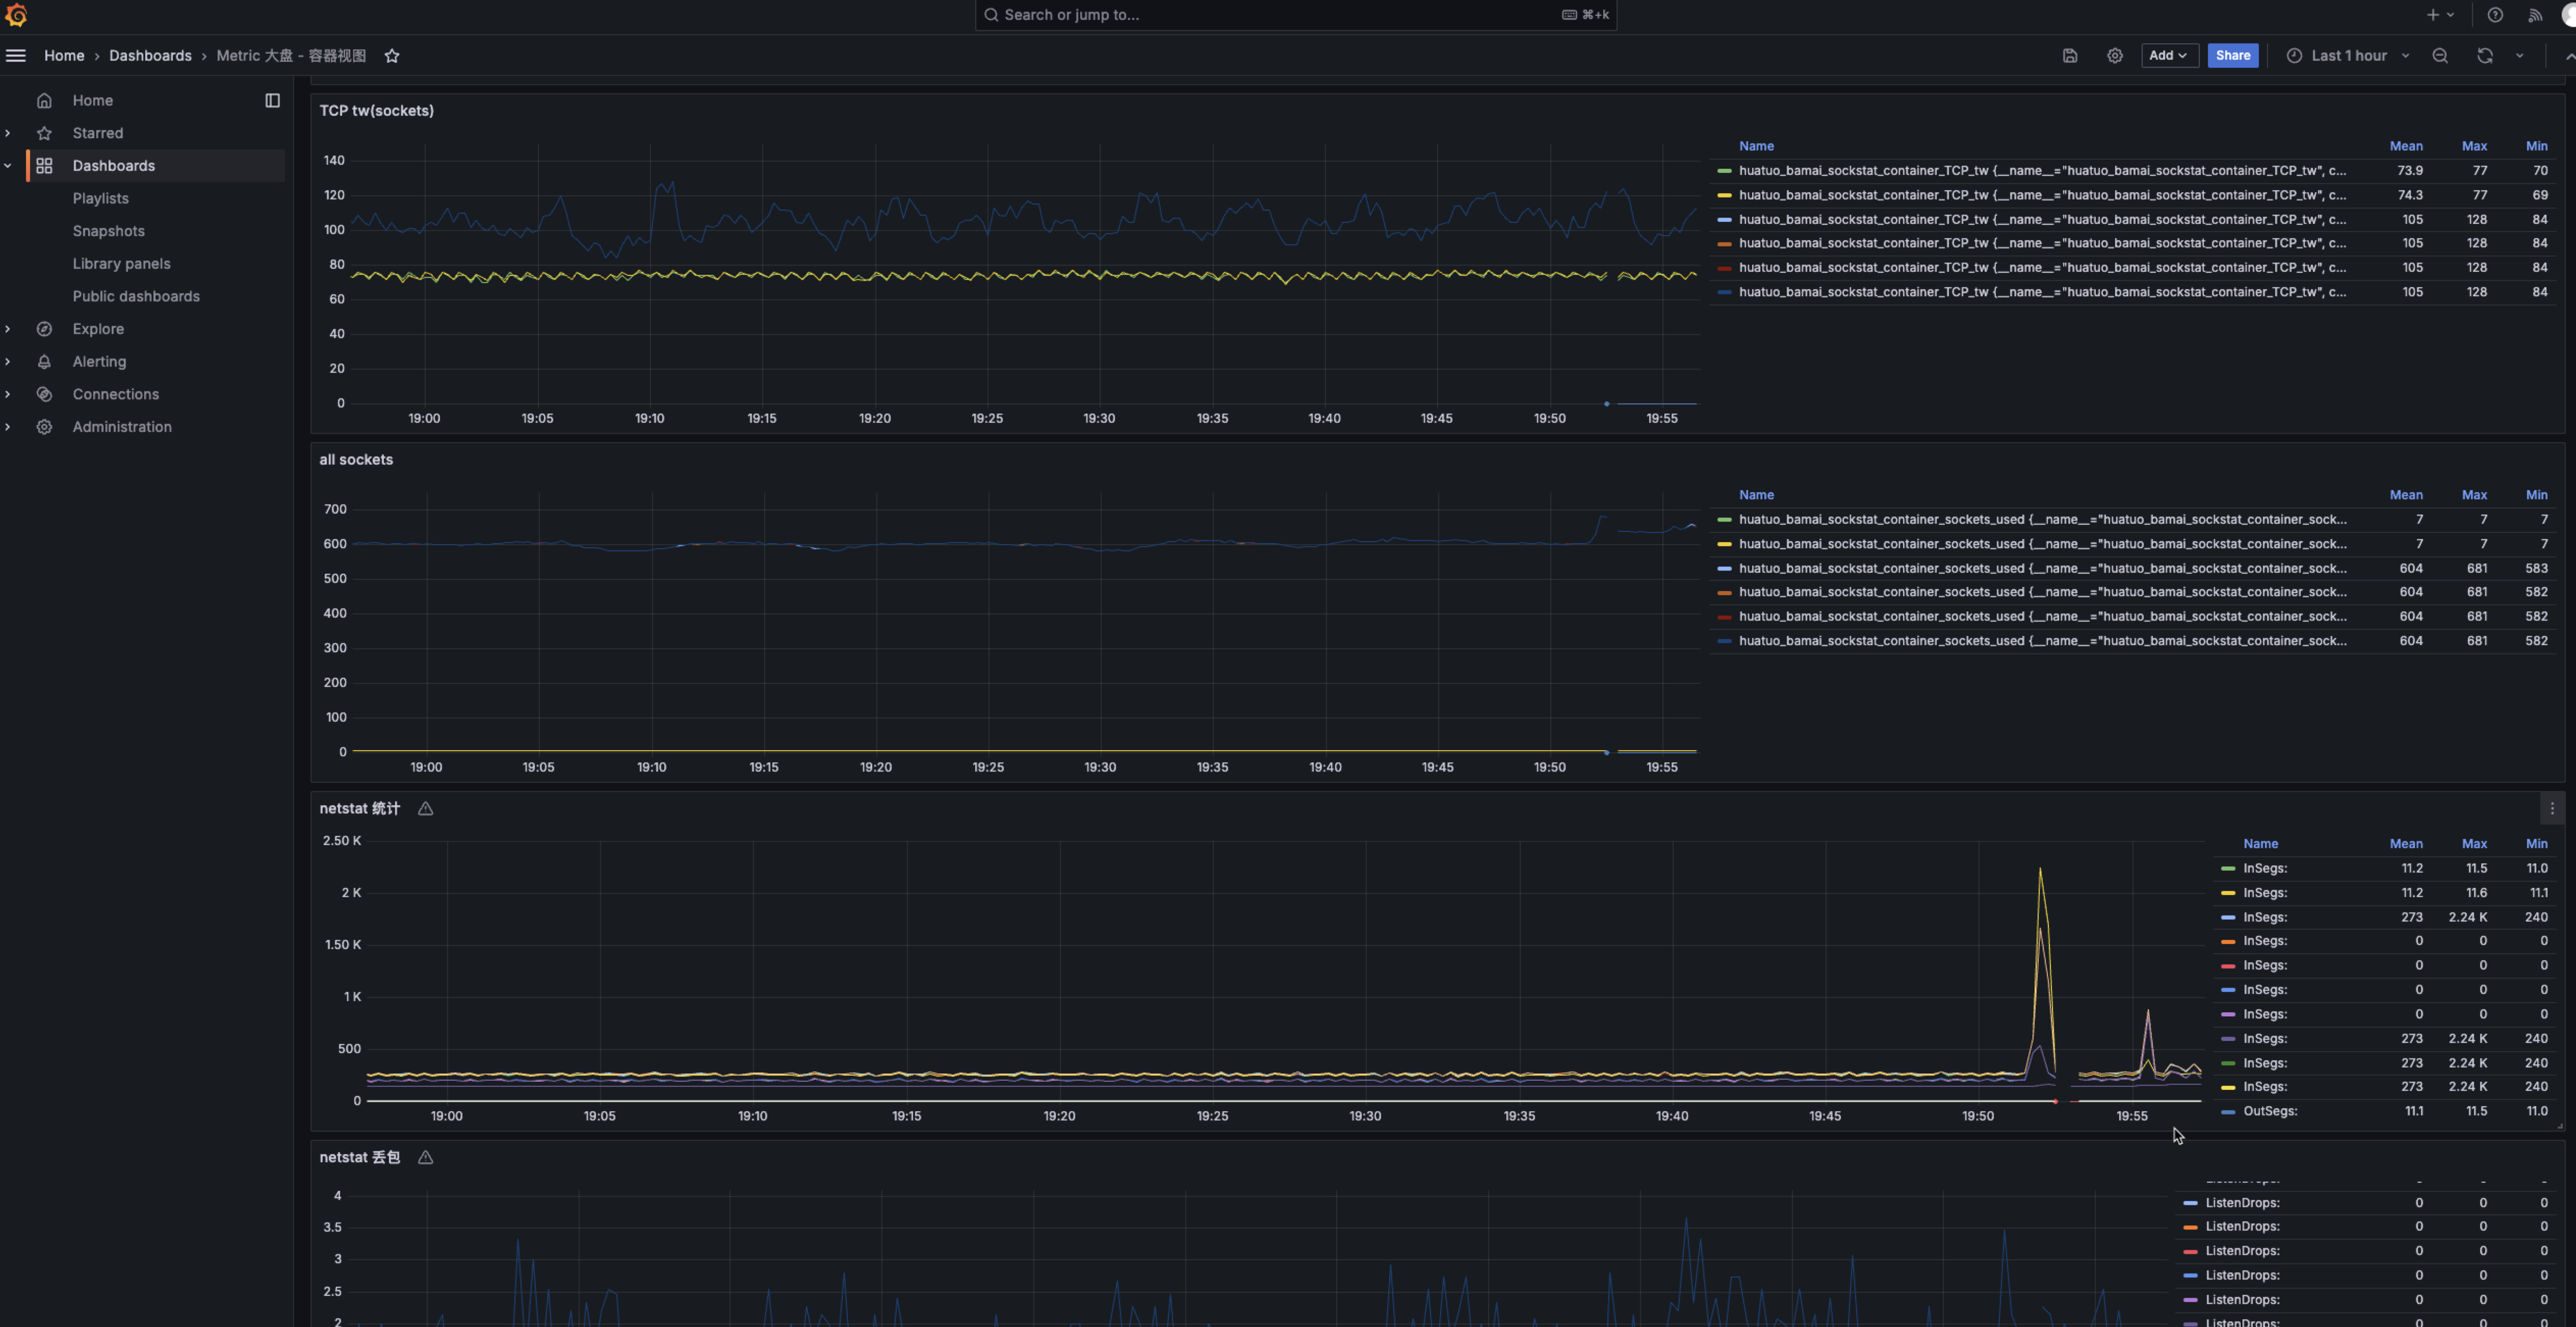Open refresh interval dropdown arrow

click(2520, 56)
